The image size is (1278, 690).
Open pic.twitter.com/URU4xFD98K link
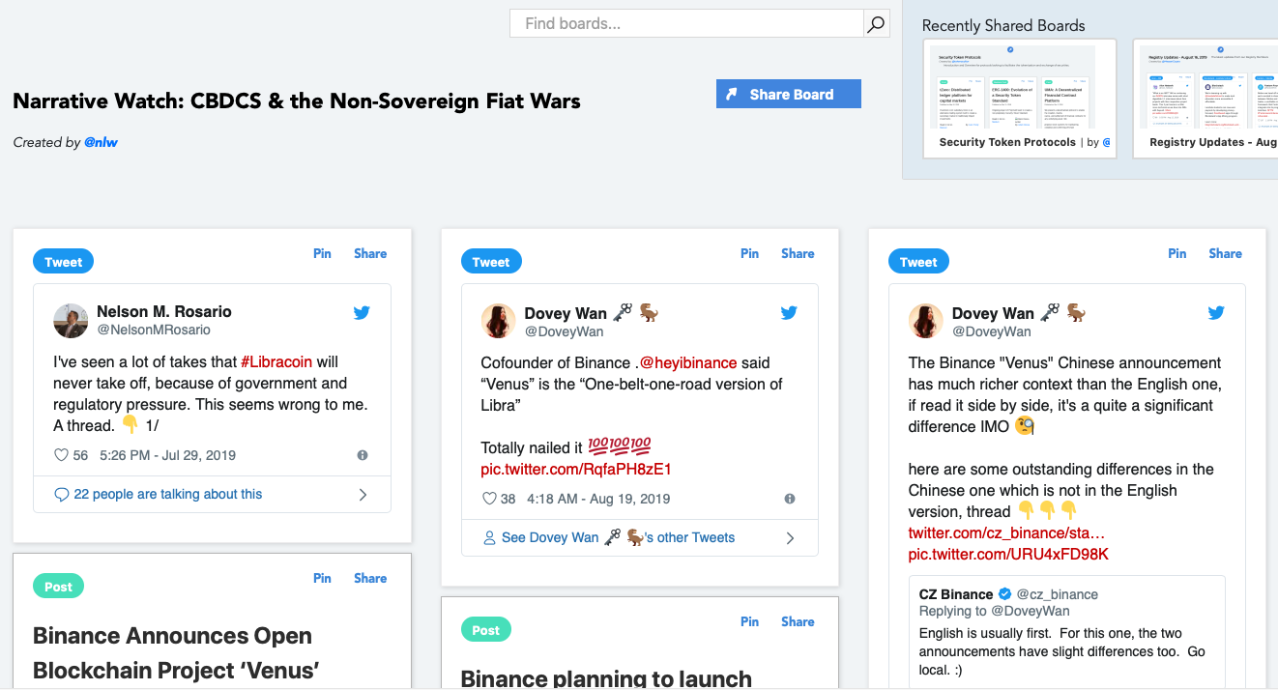(x=1008, y=554)
